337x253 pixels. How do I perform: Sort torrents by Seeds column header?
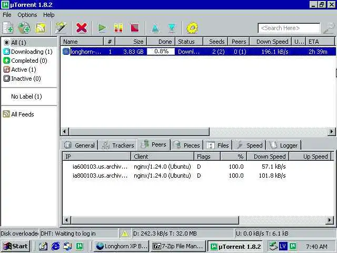tap(215, 42)
